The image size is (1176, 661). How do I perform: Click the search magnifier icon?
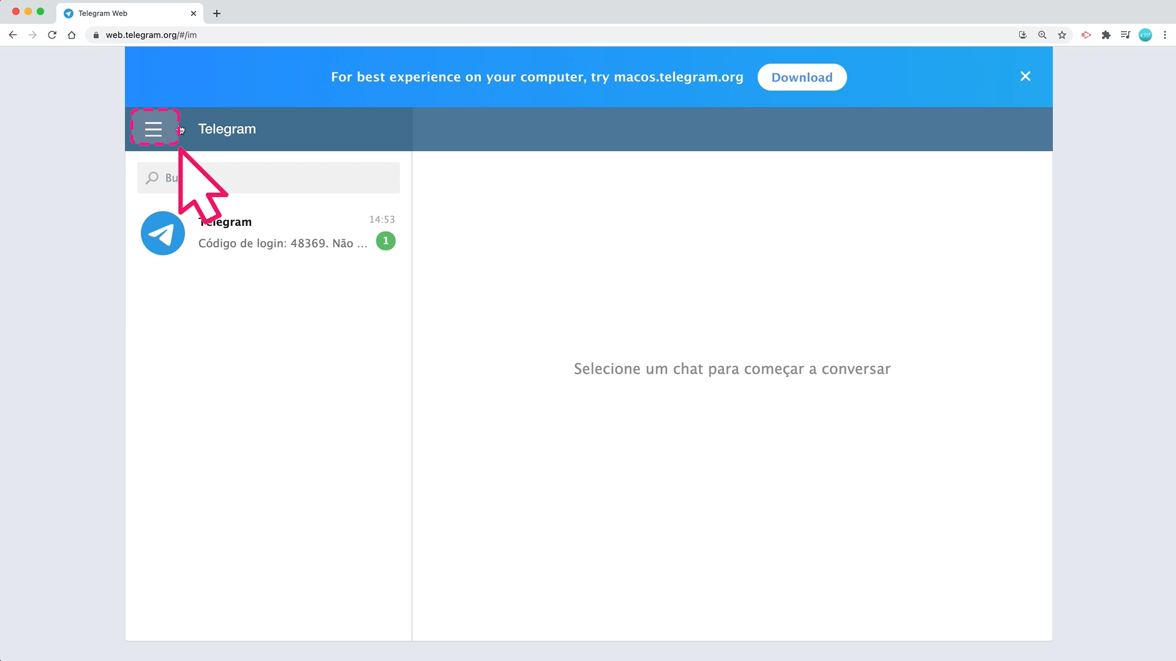[152, 177]
